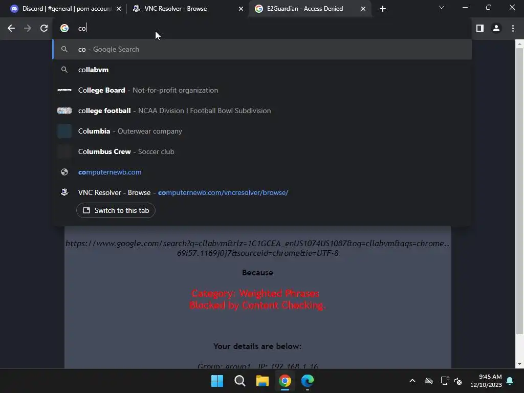Select the E2Guardian - Access Denied tab
Image resolution: width=524 pixels, height=393 pixels.
[310, 9]
